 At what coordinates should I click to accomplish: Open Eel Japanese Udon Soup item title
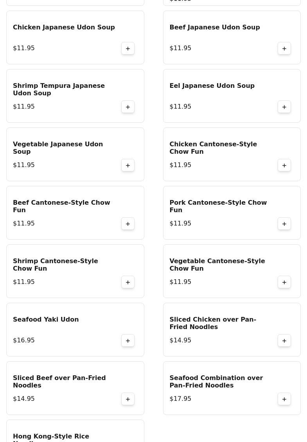(x=212, y=85)
